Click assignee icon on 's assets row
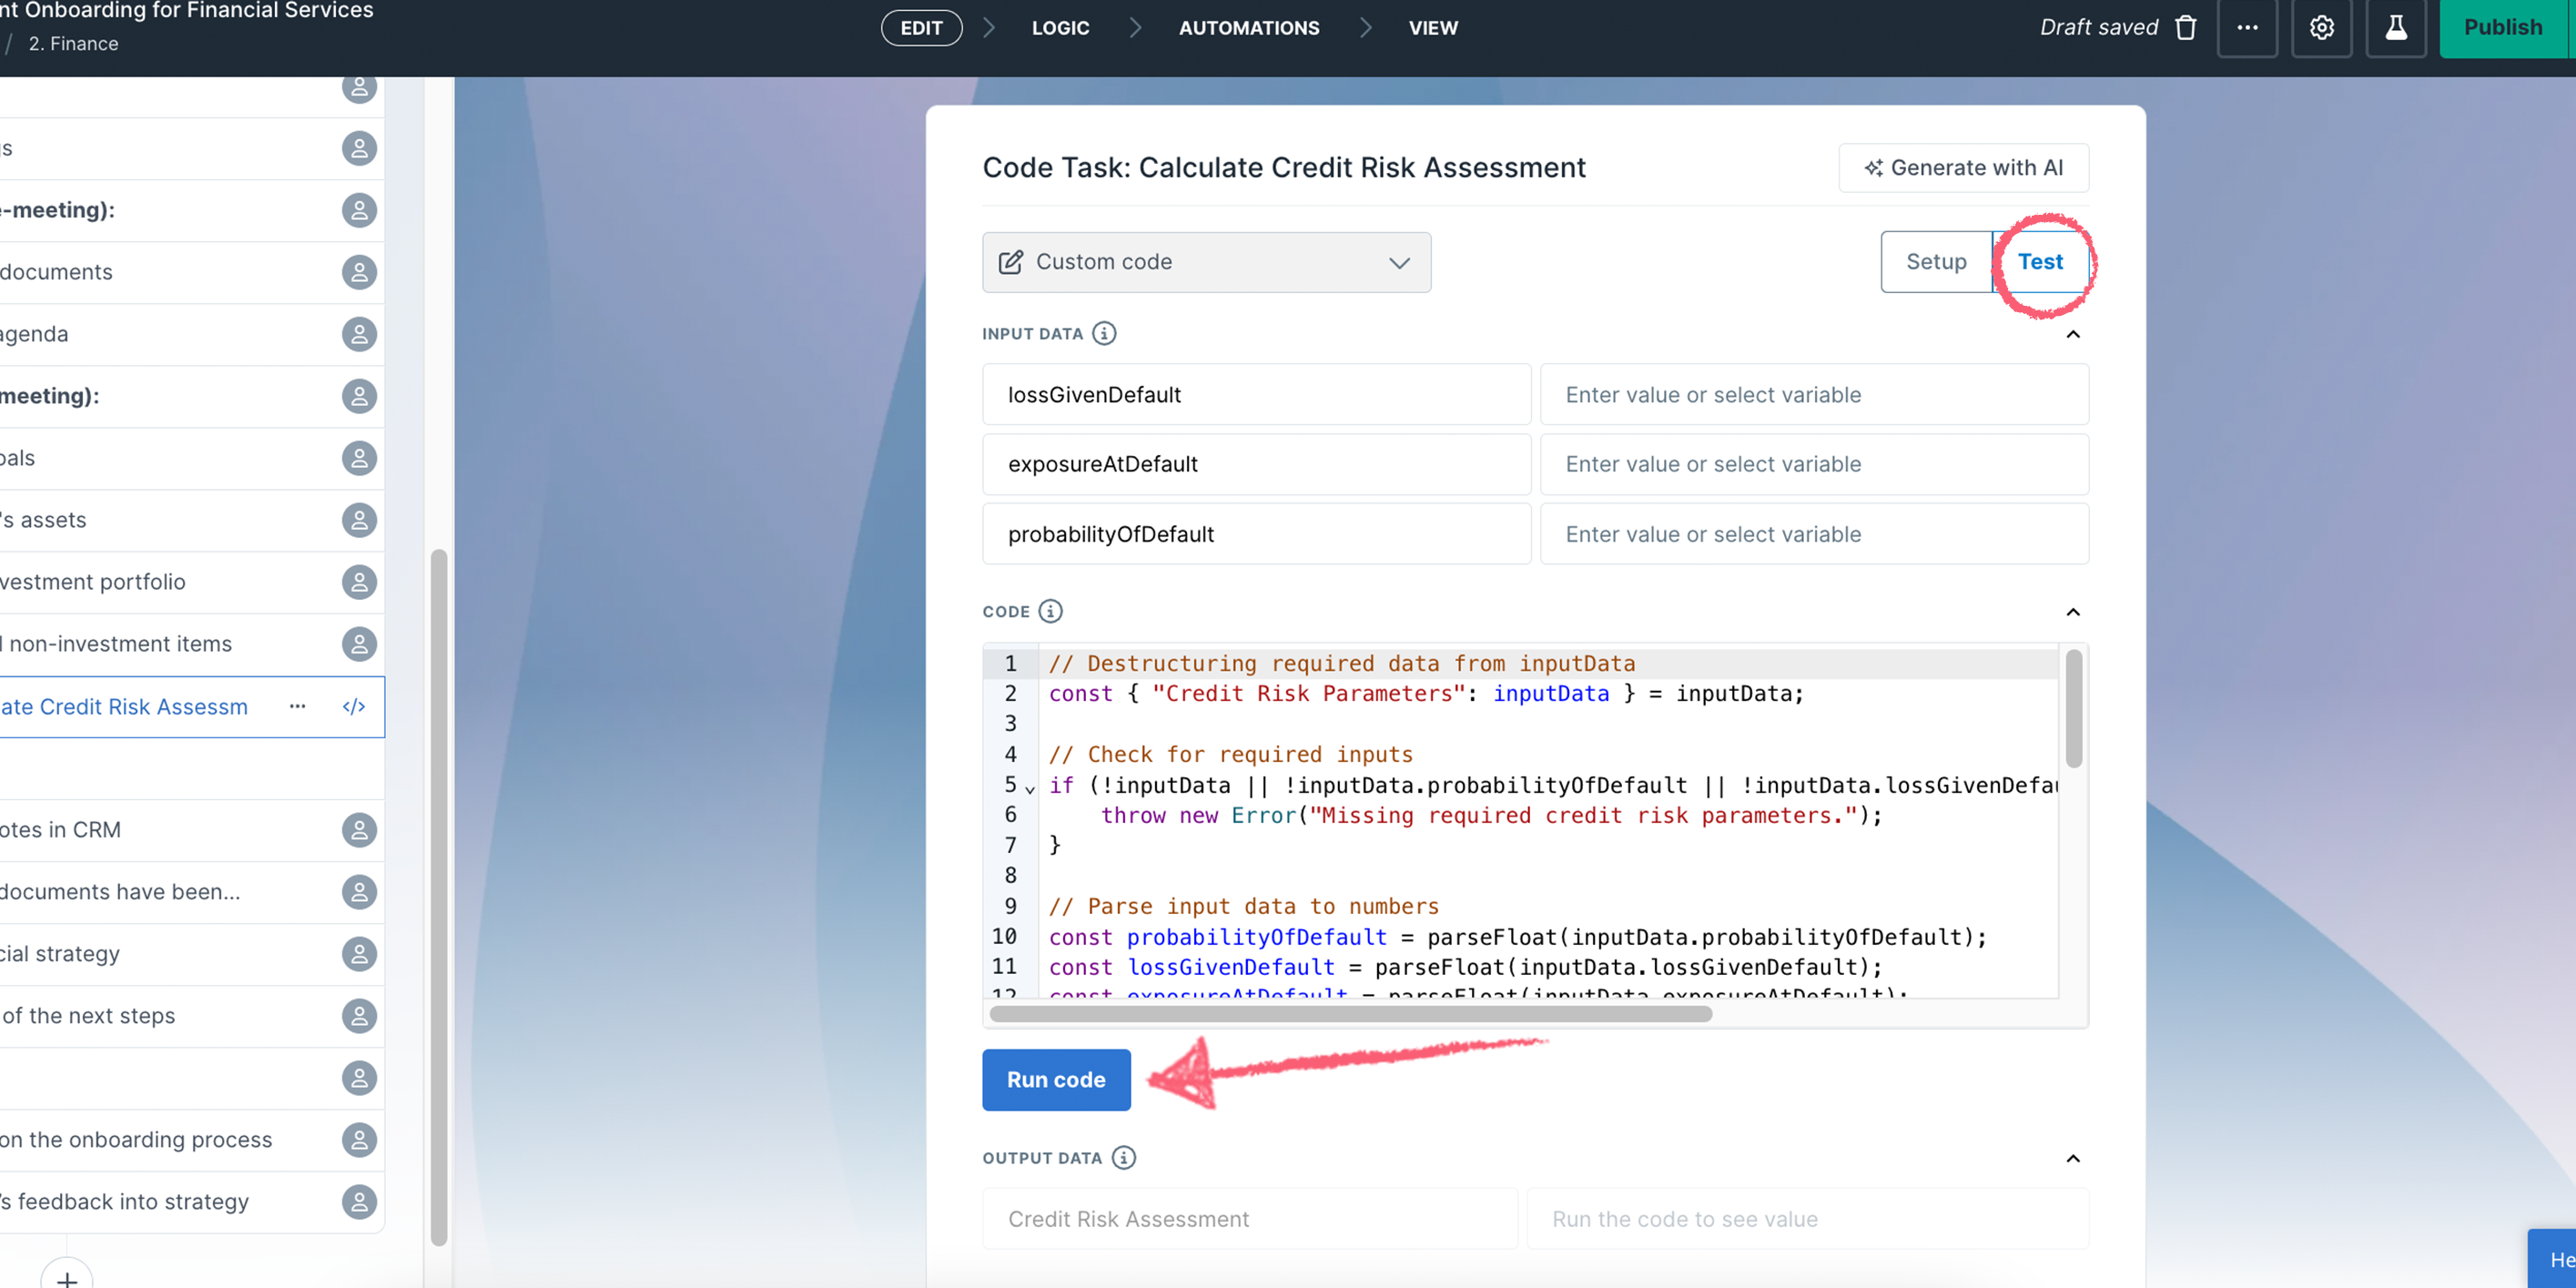The width and height of the screenshot is (2576, 1288). [359, 520]
